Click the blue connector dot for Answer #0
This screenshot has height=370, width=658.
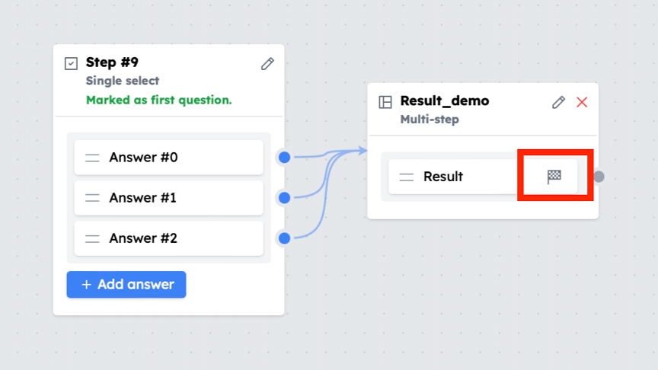point(284,158)
